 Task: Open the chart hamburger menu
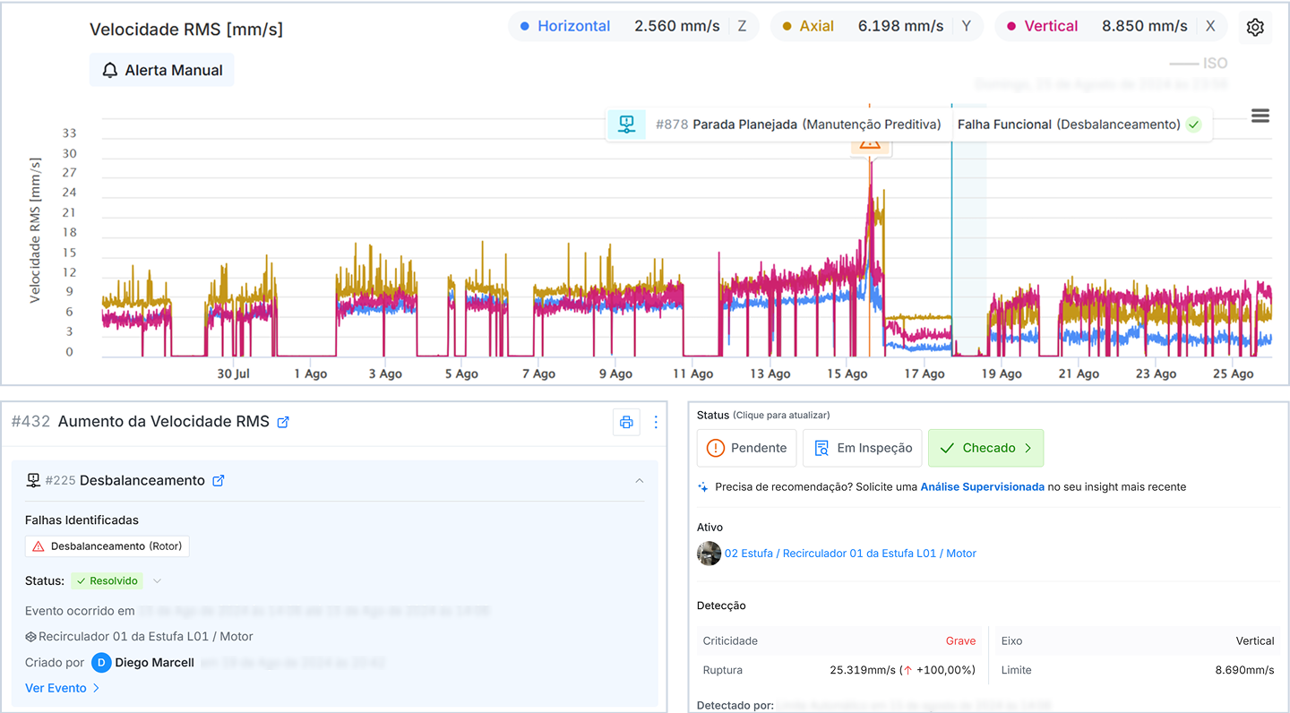click(1260, 116)
